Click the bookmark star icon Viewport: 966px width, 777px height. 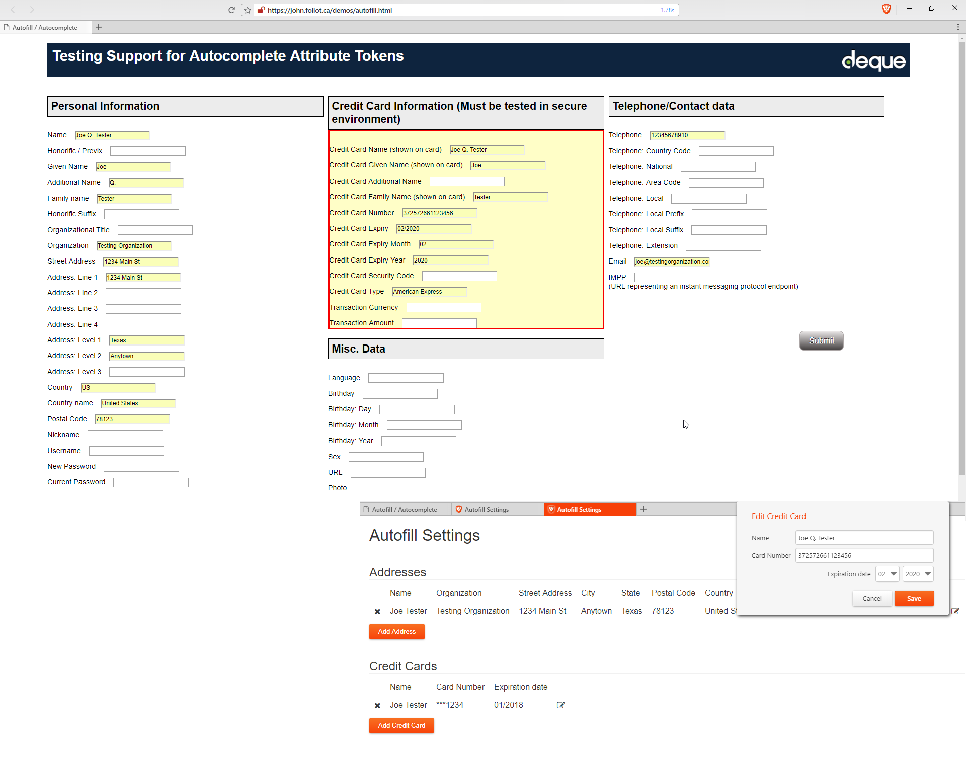pos(247,10)
